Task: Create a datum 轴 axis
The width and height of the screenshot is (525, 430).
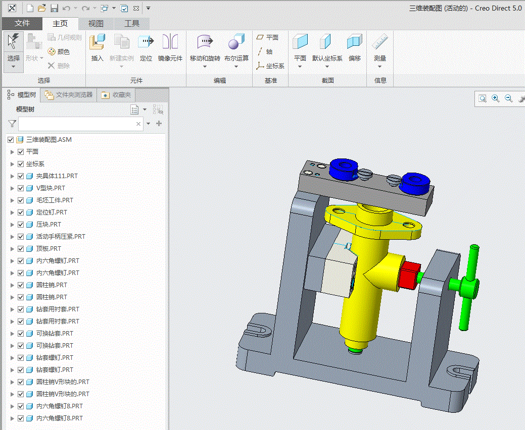Action: (265, 51)
